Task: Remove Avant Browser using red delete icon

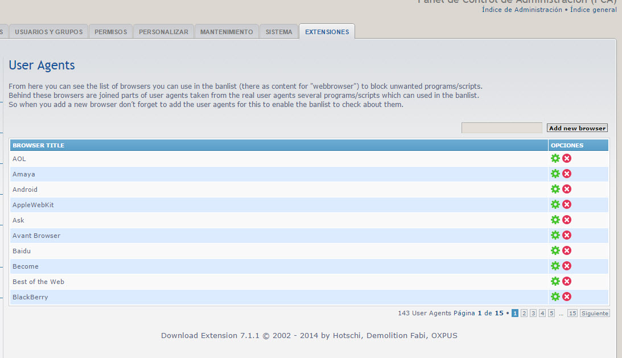Action: pos(567,235)
